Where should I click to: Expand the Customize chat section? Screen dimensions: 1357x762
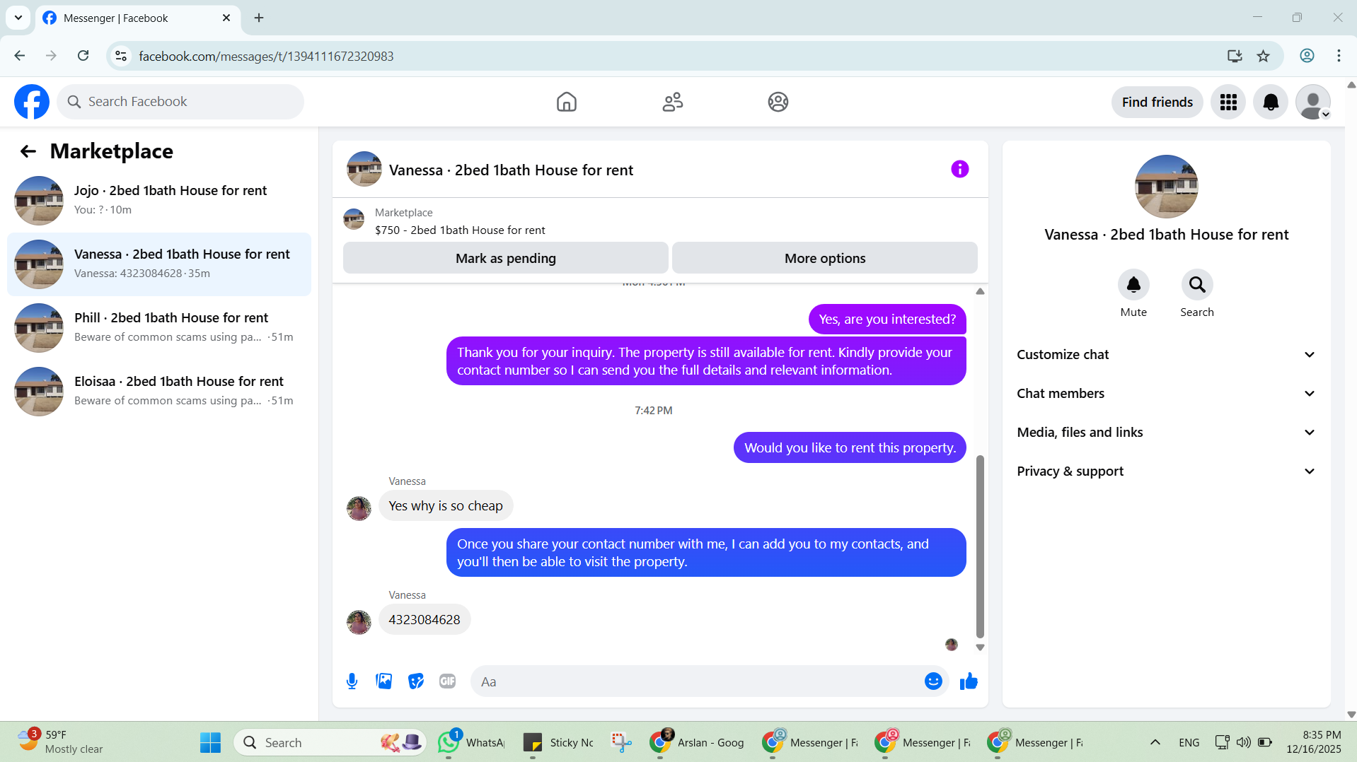point(1166,355)
